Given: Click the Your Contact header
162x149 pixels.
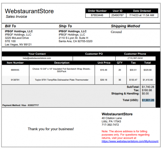Looking at the screenshot, I should pyautogui.click(x=37, y=54).
